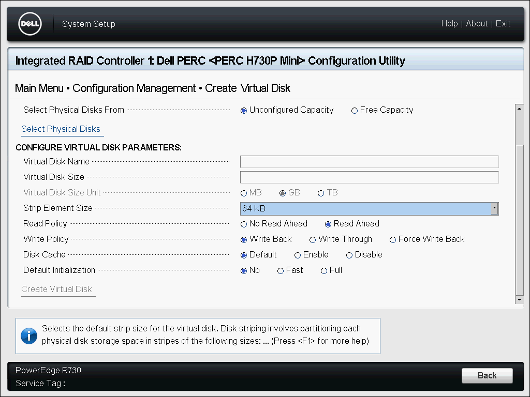Set Default Initialization to Fast
This screenshot has height=397, width=530.
[x=280, y=271]
